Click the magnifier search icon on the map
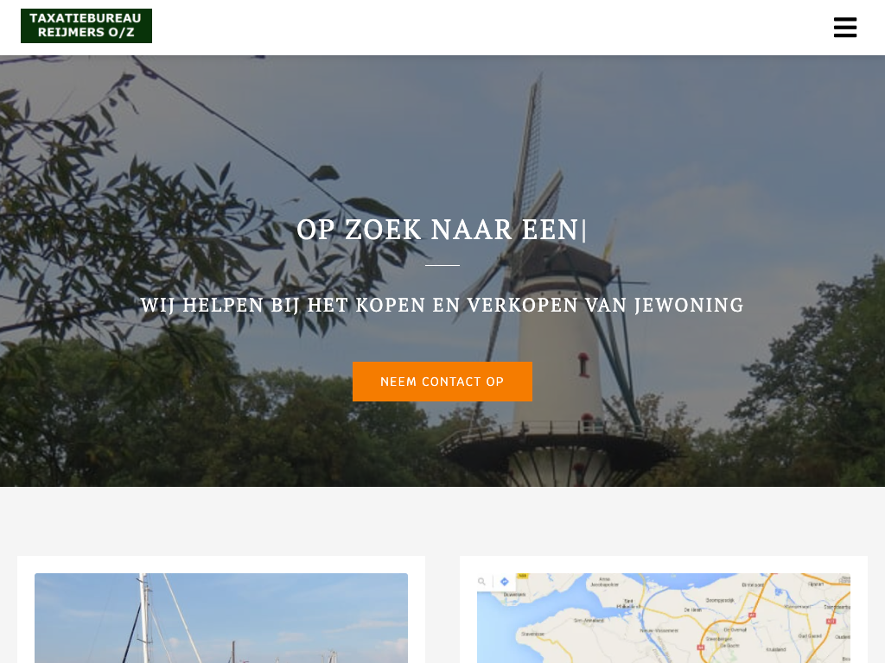 pyautogui.click(x=481, y=581)
